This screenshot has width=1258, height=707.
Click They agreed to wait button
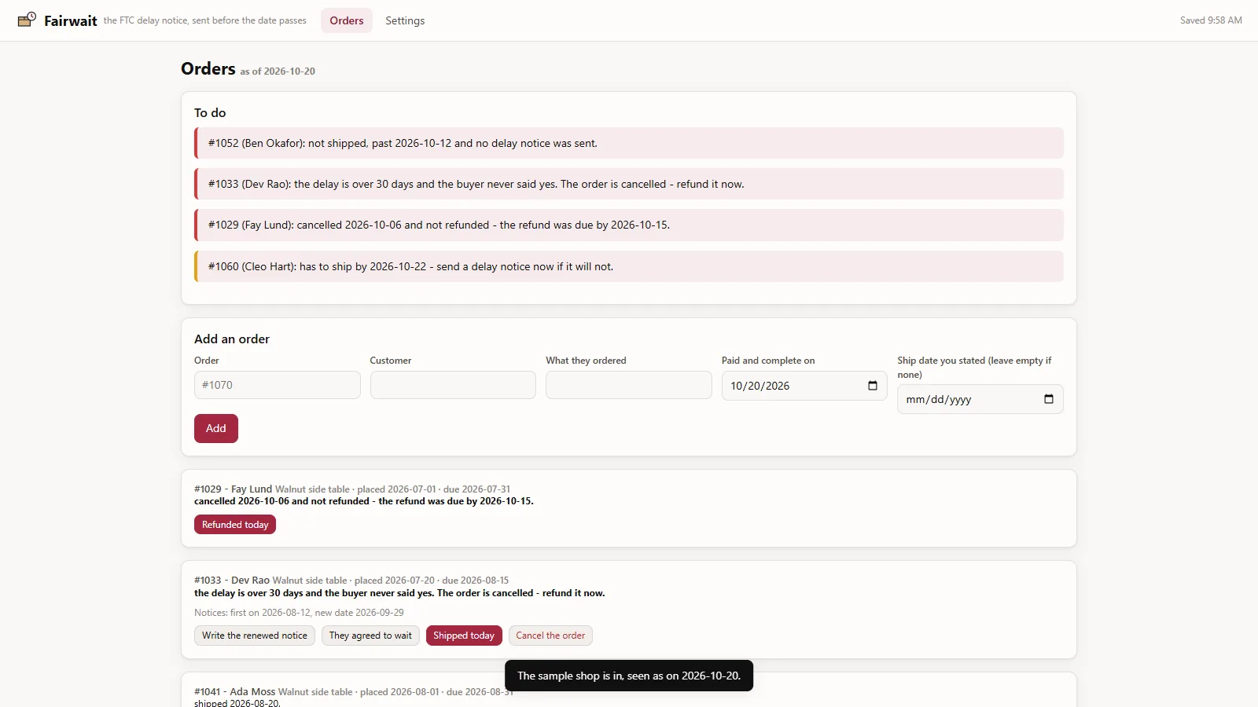click(370, 636)
